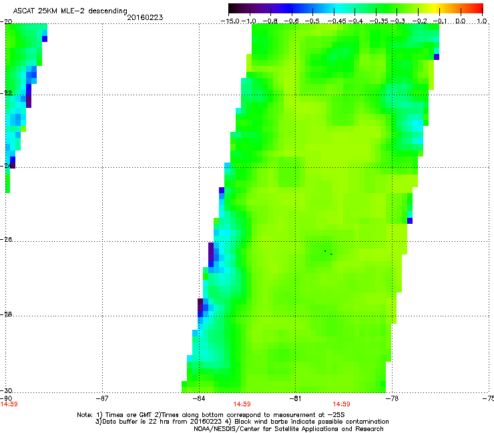Click the red 14:59 time between -81 and -78
This screenshot has width=494, height=433.
point(341,404)
